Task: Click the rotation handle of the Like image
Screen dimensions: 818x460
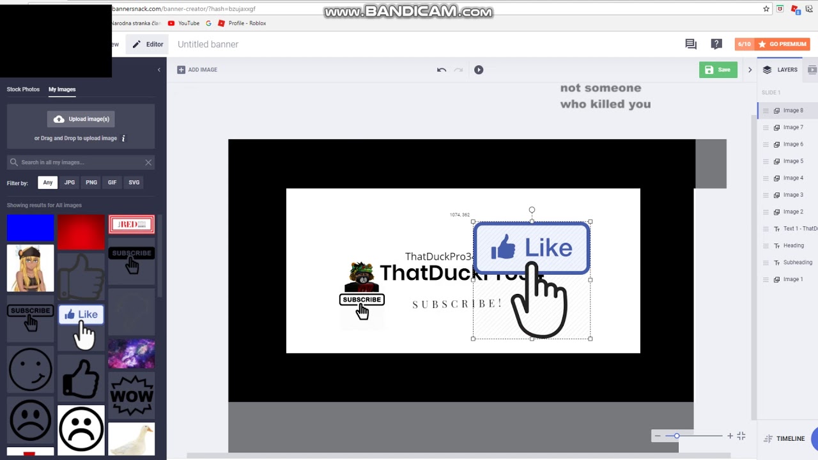Action: pos(532,210)
